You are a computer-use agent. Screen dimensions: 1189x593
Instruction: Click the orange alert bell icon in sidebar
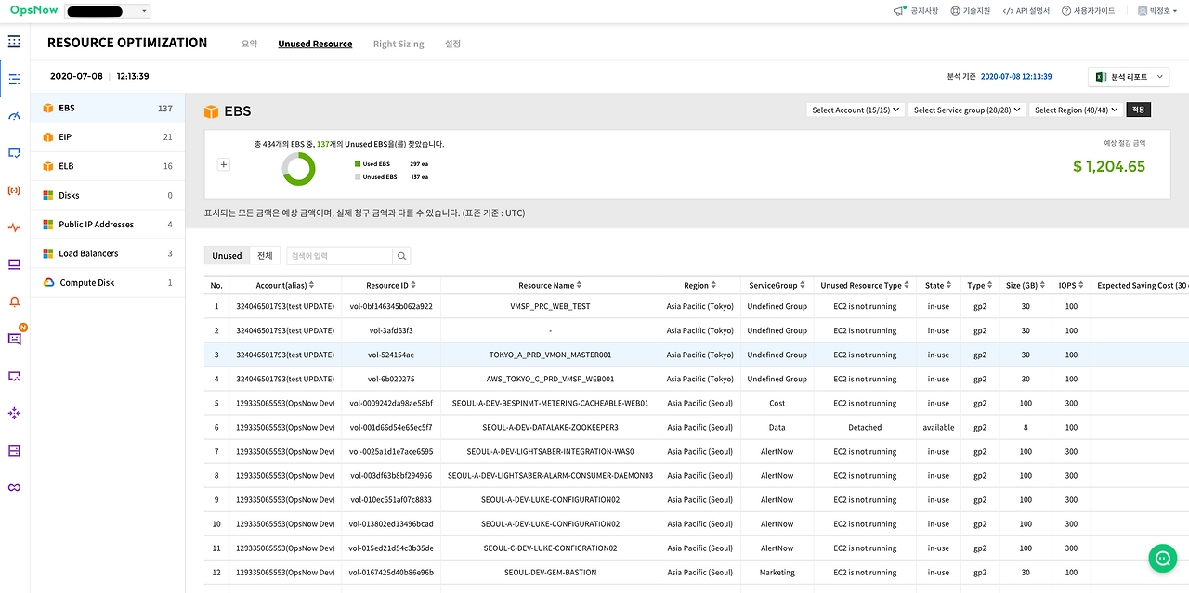tap(14, 302)
